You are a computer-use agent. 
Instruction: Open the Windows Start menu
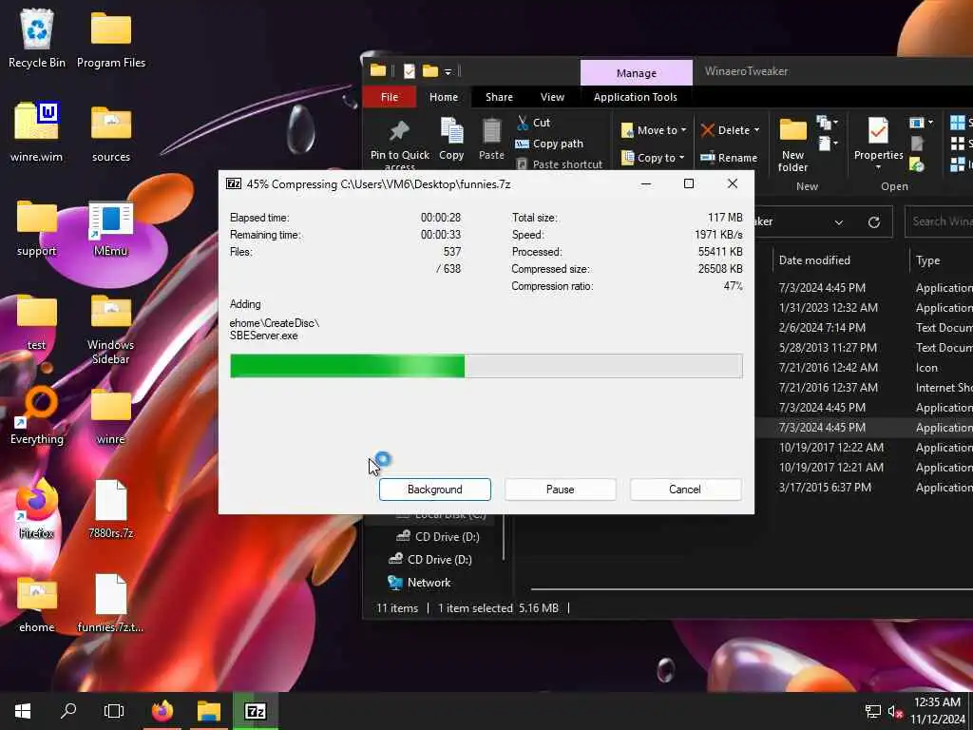point(23,711)
